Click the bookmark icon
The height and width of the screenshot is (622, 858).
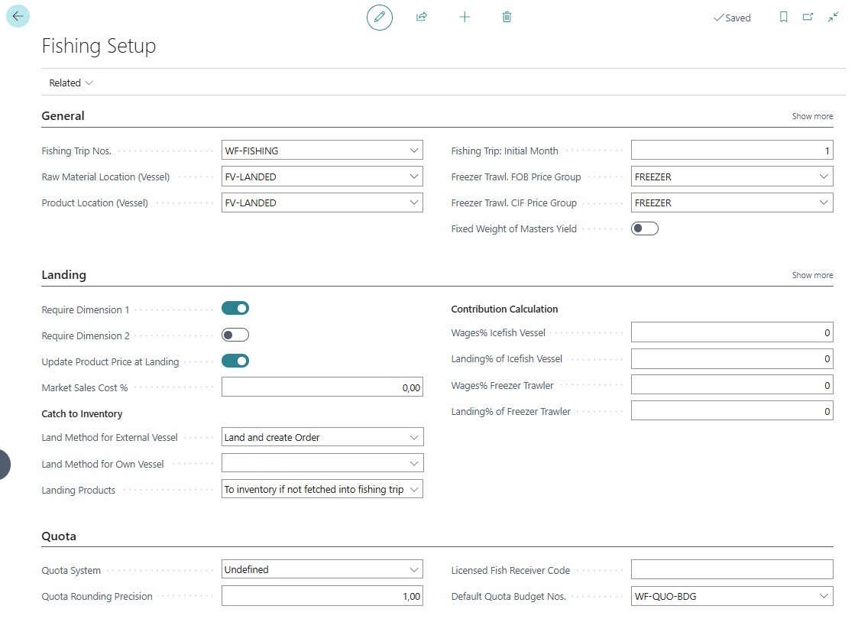pyautogui.click(x=784, y=17)
